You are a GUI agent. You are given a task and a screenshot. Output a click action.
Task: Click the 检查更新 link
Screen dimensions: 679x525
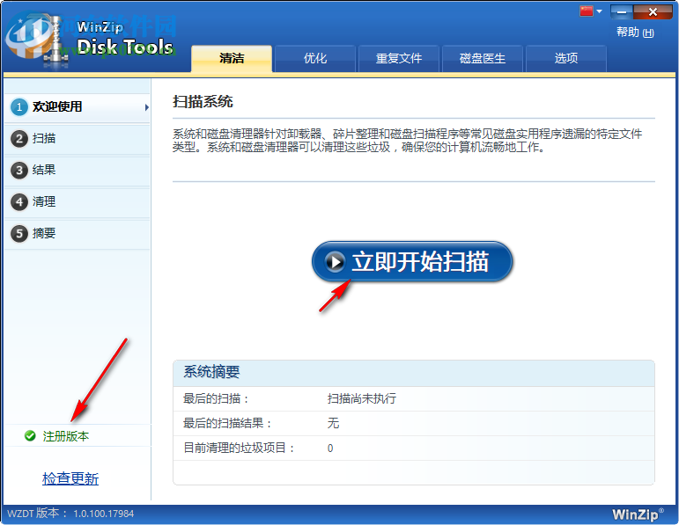[70, 478]
